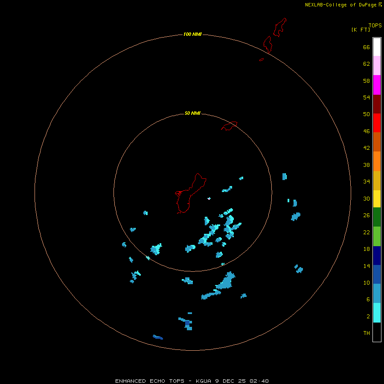Click the cyan 2 K FT legend swatch
Image resolution: width=384 pixels, height=384 pixels.
(377, 313)
